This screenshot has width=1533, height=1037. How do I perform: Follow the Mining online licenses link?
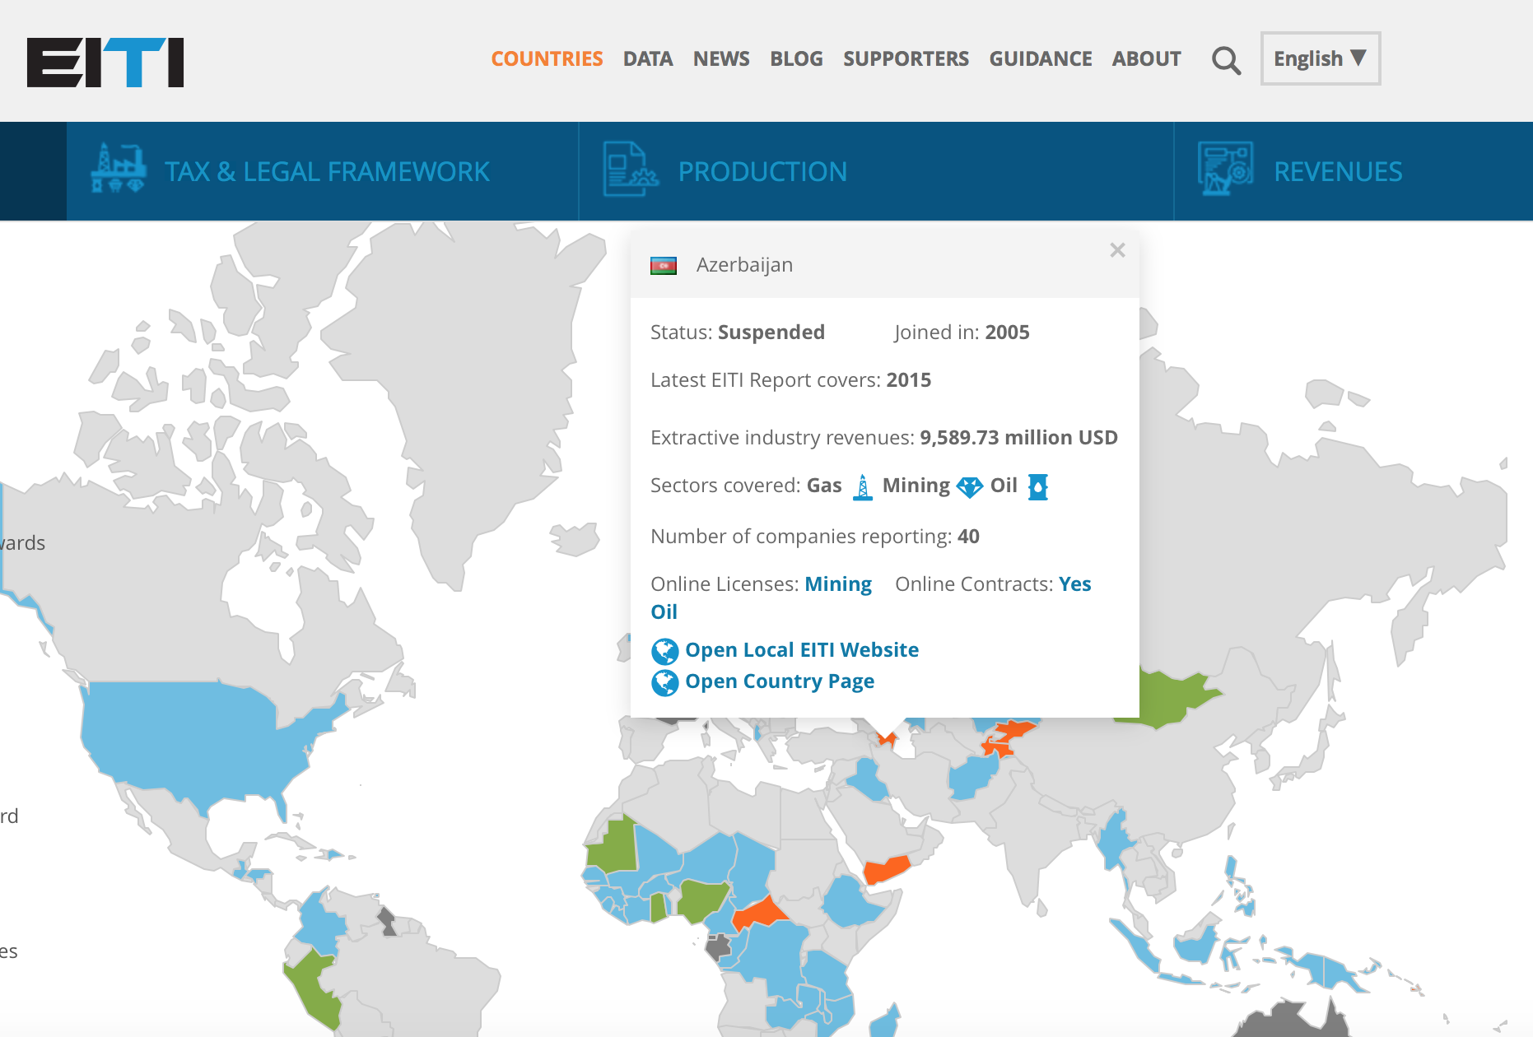point(837,584)
